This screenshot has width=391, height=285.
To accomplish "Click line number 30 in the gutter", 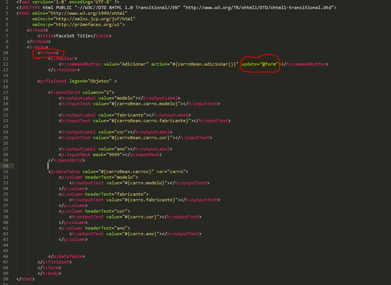I will pyautogui.click(x=6, y=166).
